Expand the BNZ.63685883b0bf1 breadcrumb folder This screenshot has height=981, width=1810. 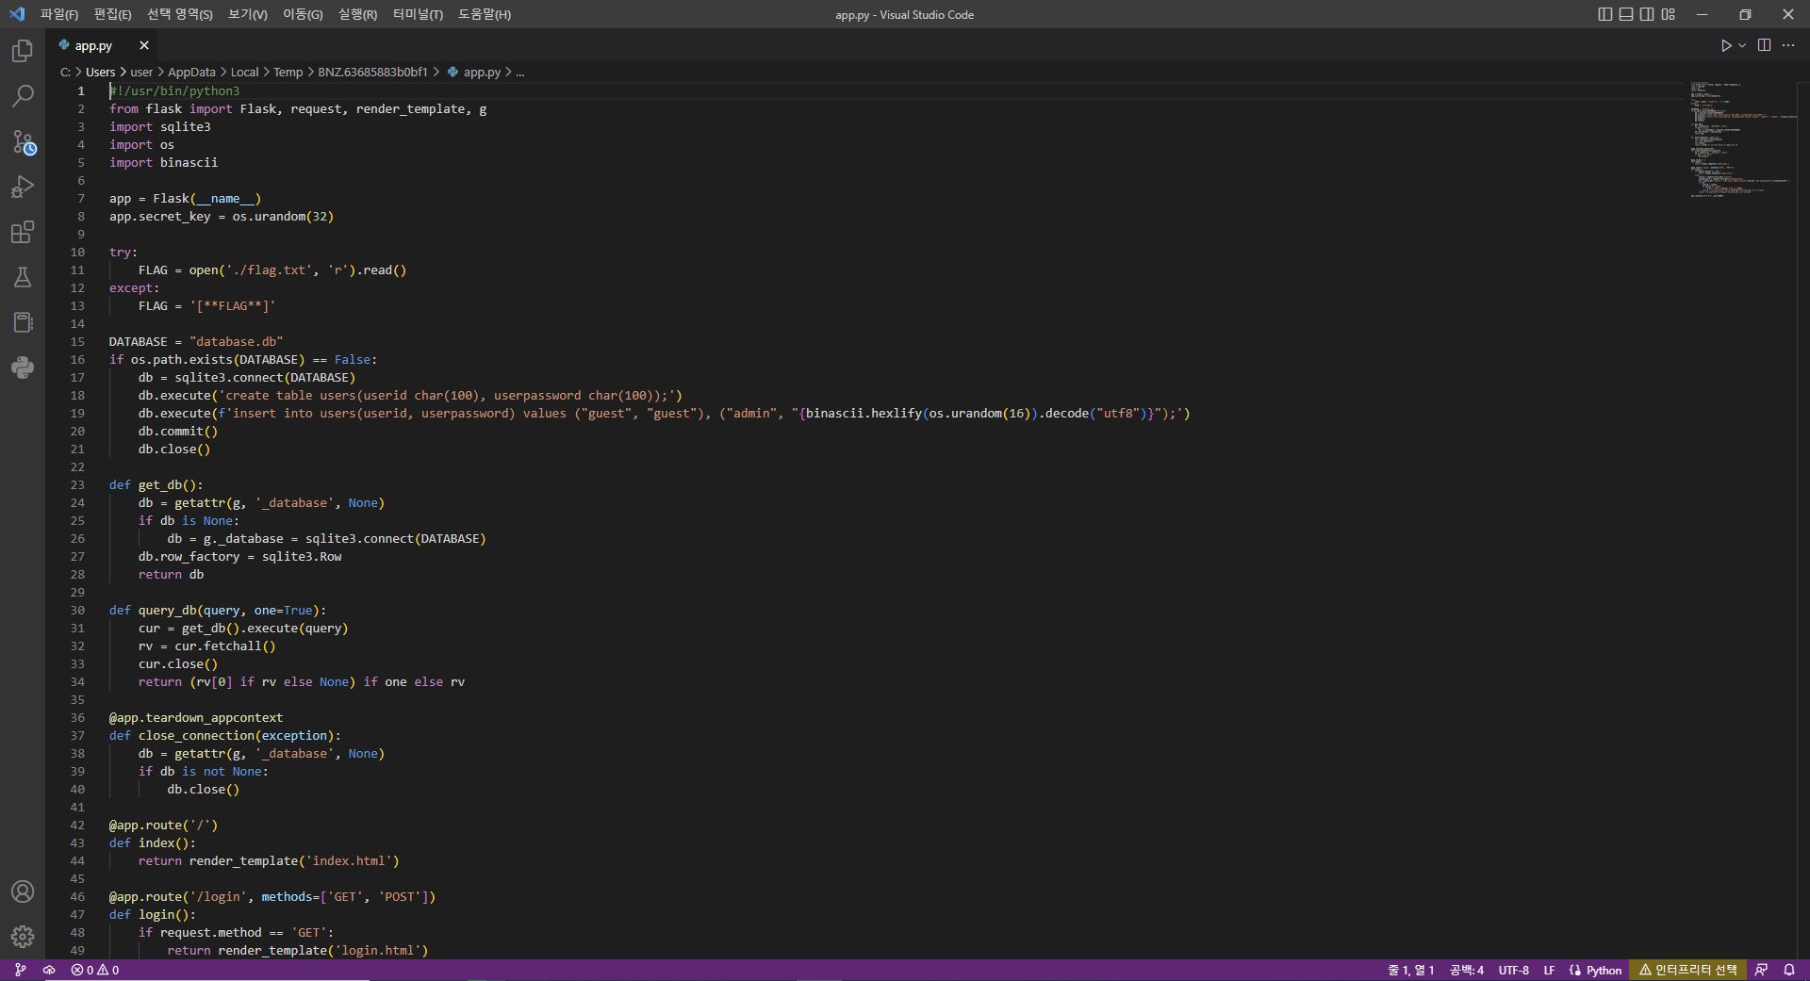click(x=372, y=72)
